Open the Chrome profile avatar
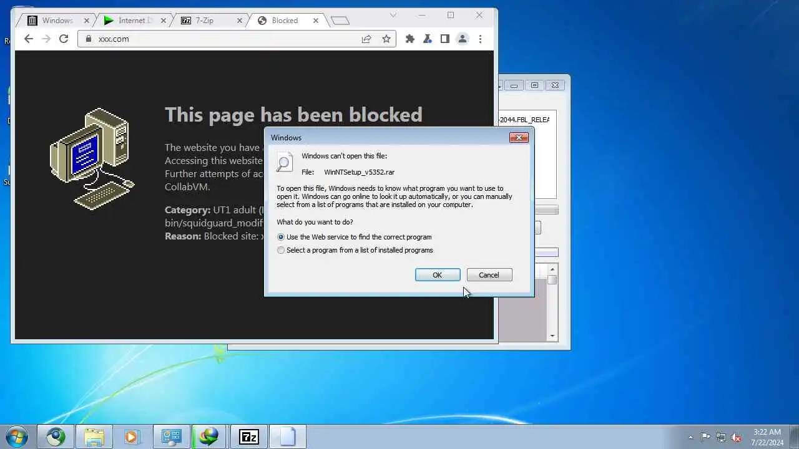The width and height of the screenshot is (799, 449). click(463, 39)
